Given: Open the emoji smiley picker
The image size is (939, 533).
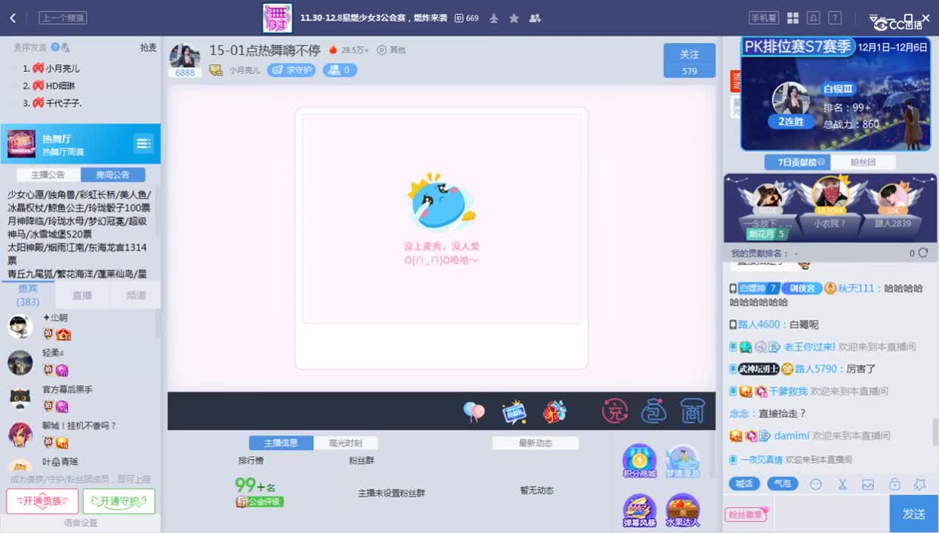Looking at the screenshot, I should click(816, 484).
